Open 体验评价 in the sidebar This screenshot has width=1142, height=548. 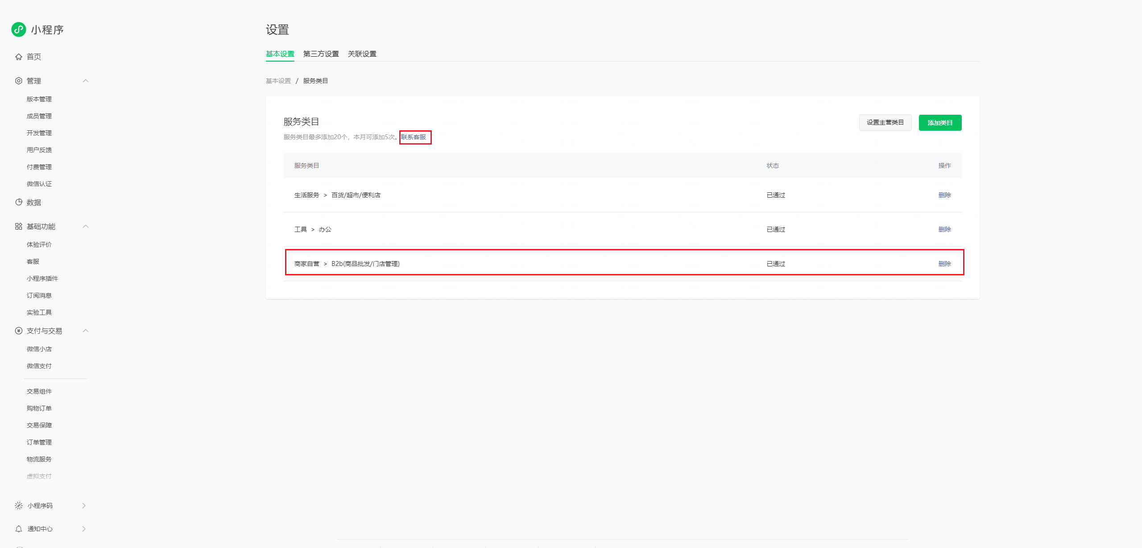pyautogui.click(x=39, y=245)
